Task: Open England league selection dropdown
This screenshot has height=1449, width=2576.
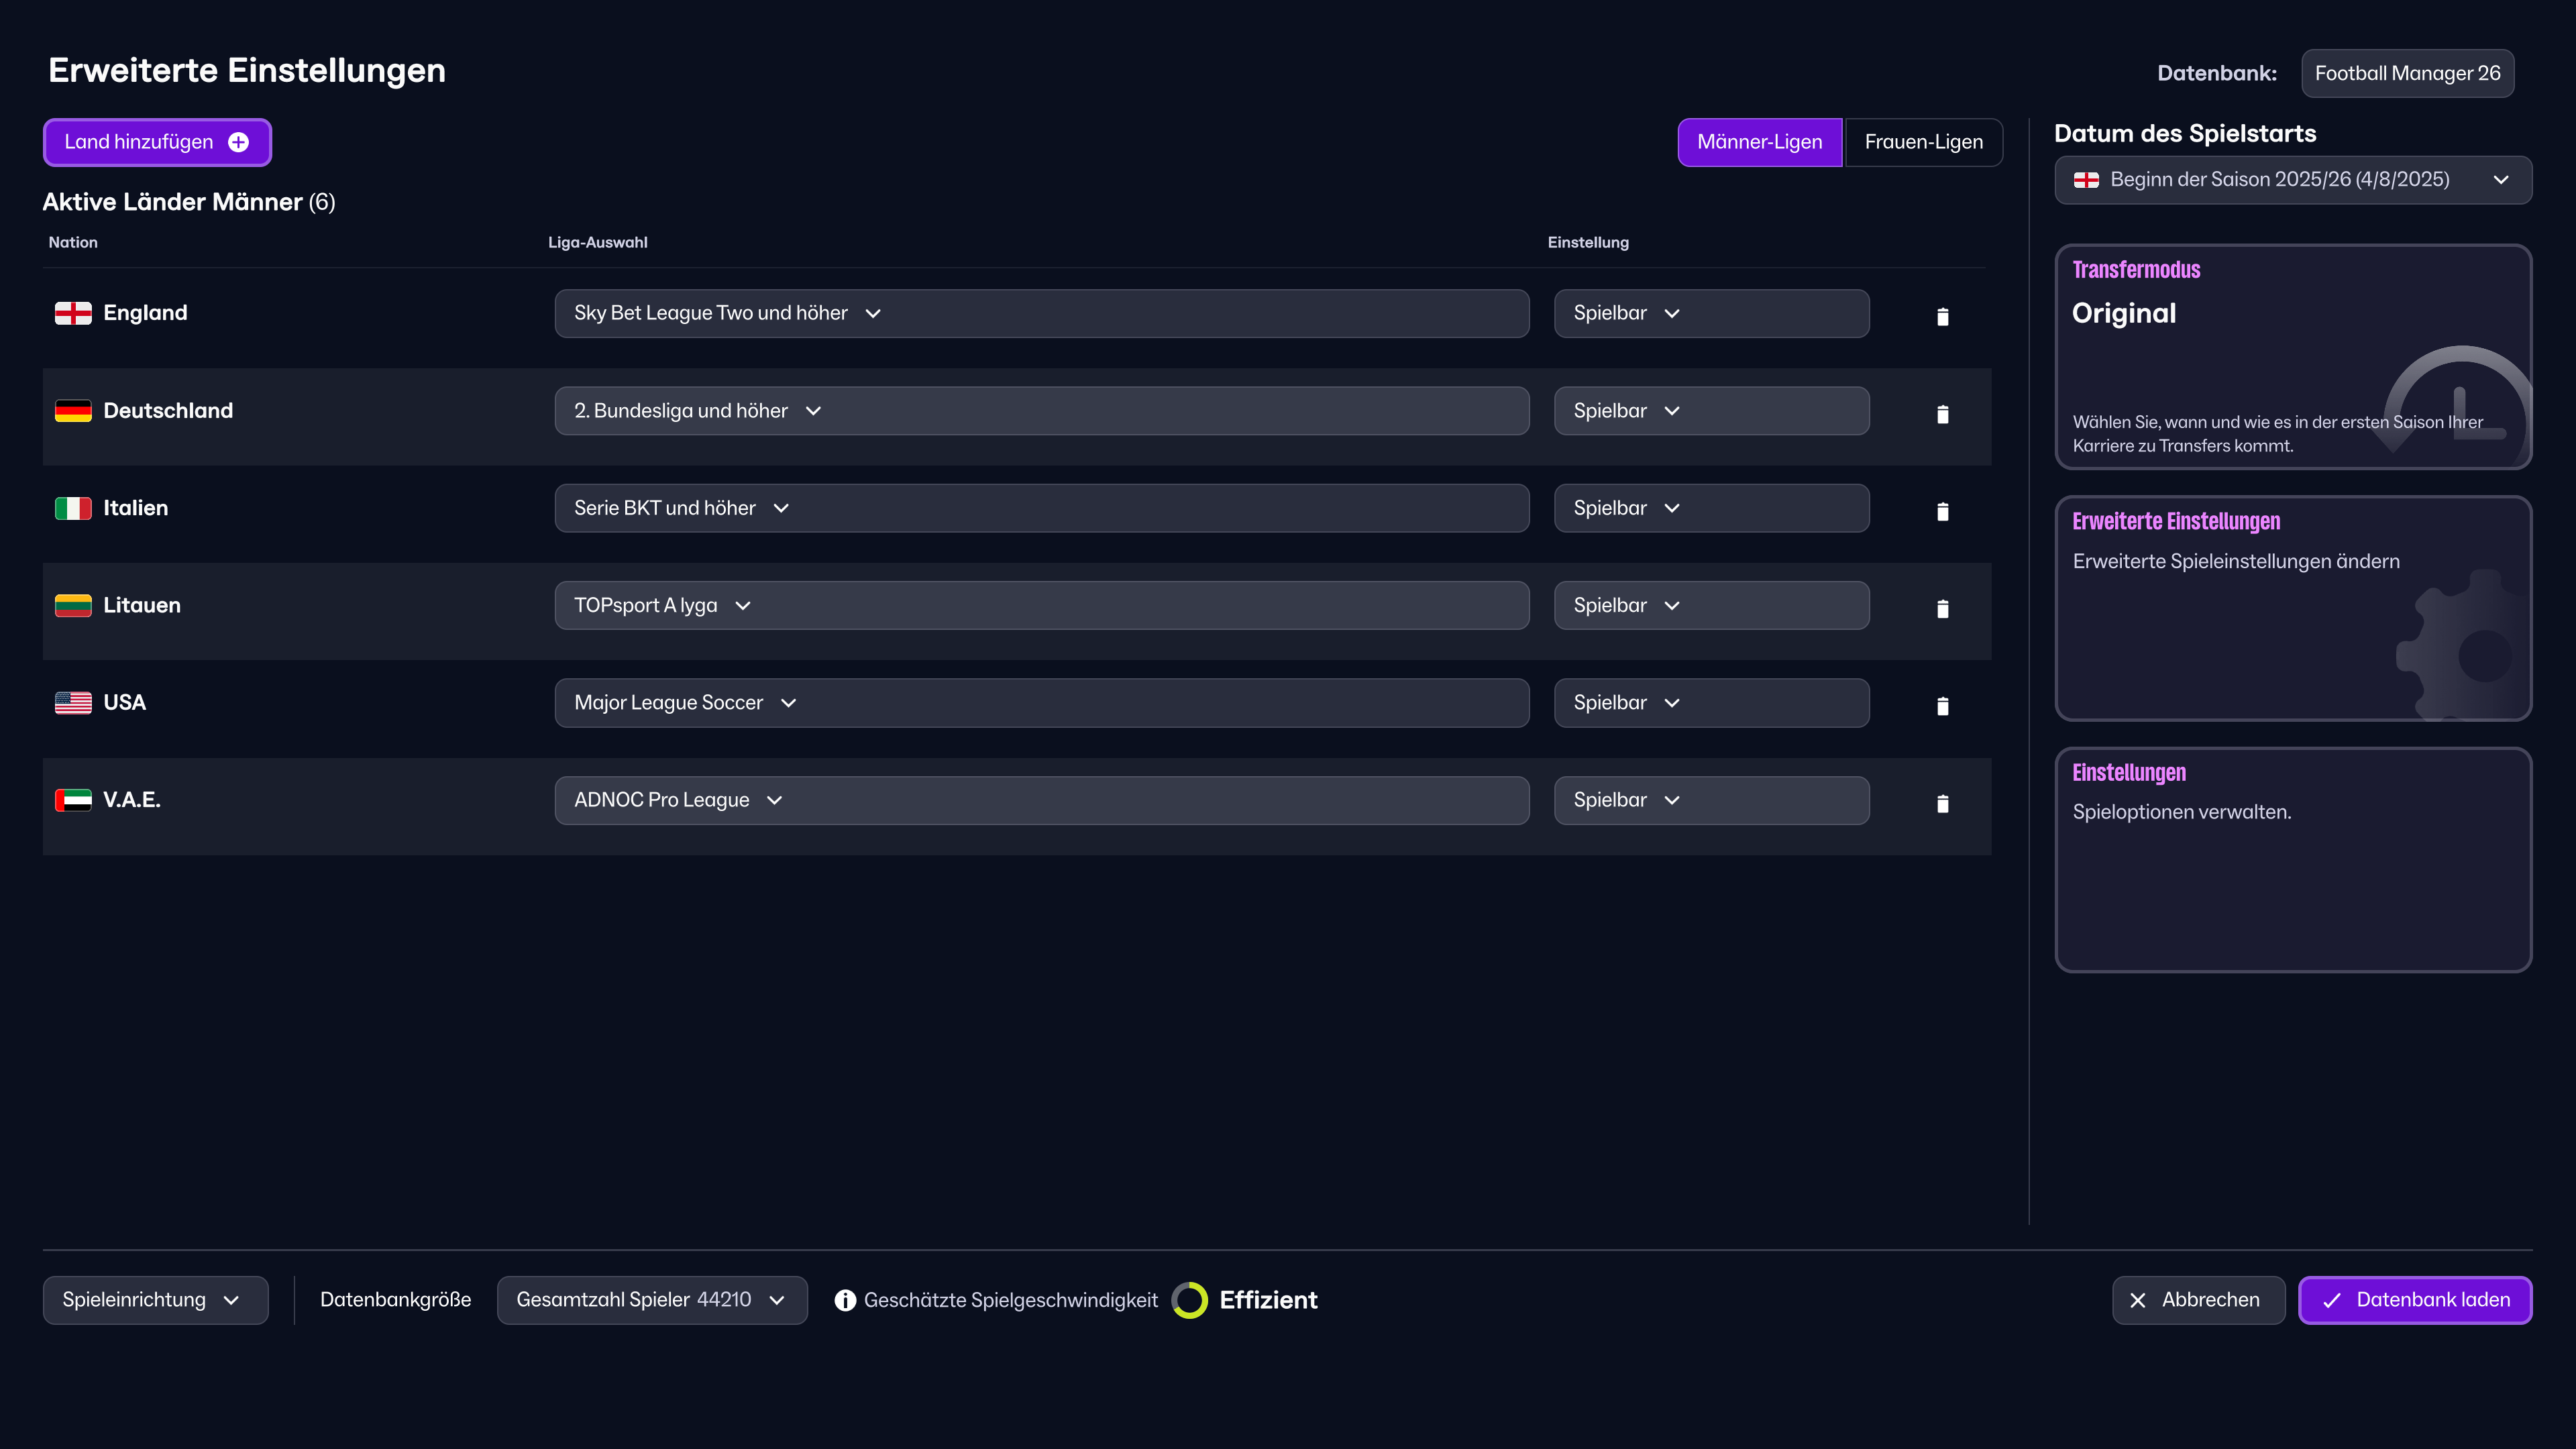Action: (1041, 313)
